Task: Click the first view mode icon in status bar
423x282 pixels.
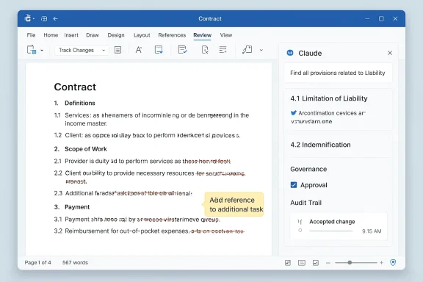Action: point(288,263)
